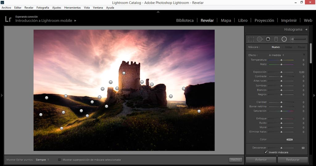The image size is (316, 166).
Task: Enable Mostrar superposición de máscara seleccionada
Action: (x=60, y=160)
